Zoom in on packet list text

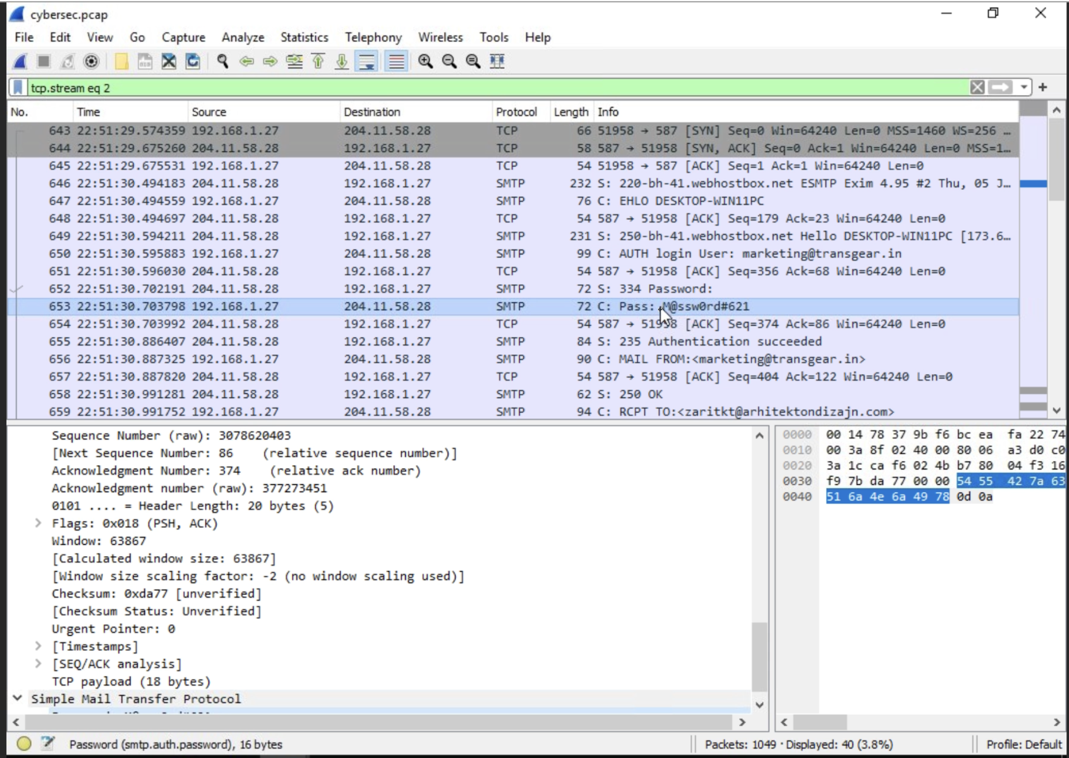[426, 61]
